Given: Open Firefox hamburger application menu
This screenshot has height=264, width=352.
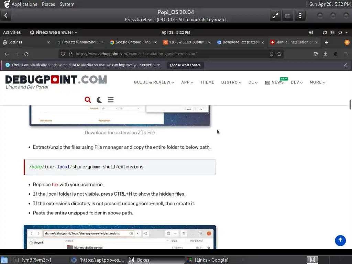Looking at the screenshot, I should [x=345, y=54].
